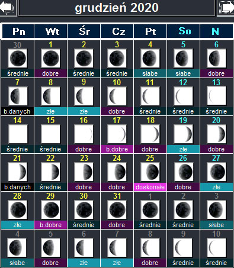234x268 pixels.
Task: Click moon phase icon for December 6
Action: coord(216,59)
